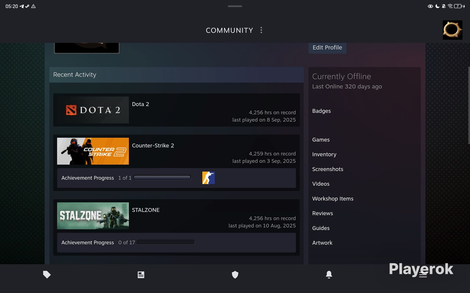
Task: Click the Edit Profile button
Action: point(327,48)
